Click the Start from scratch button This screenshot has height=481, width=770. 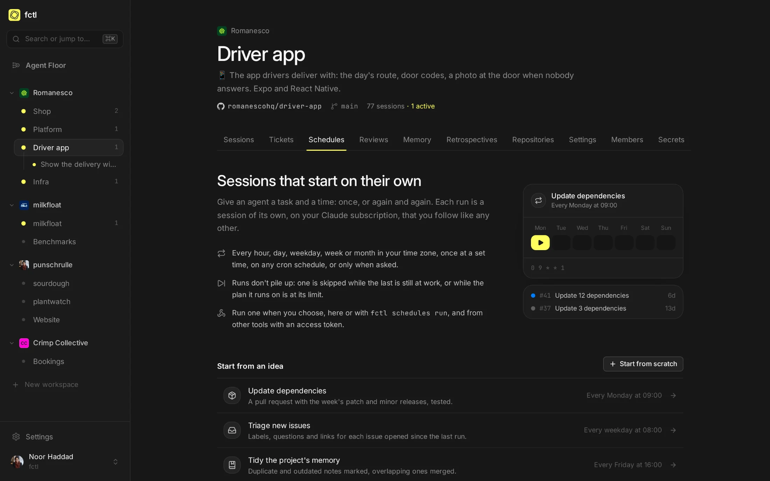coord(643,364)
